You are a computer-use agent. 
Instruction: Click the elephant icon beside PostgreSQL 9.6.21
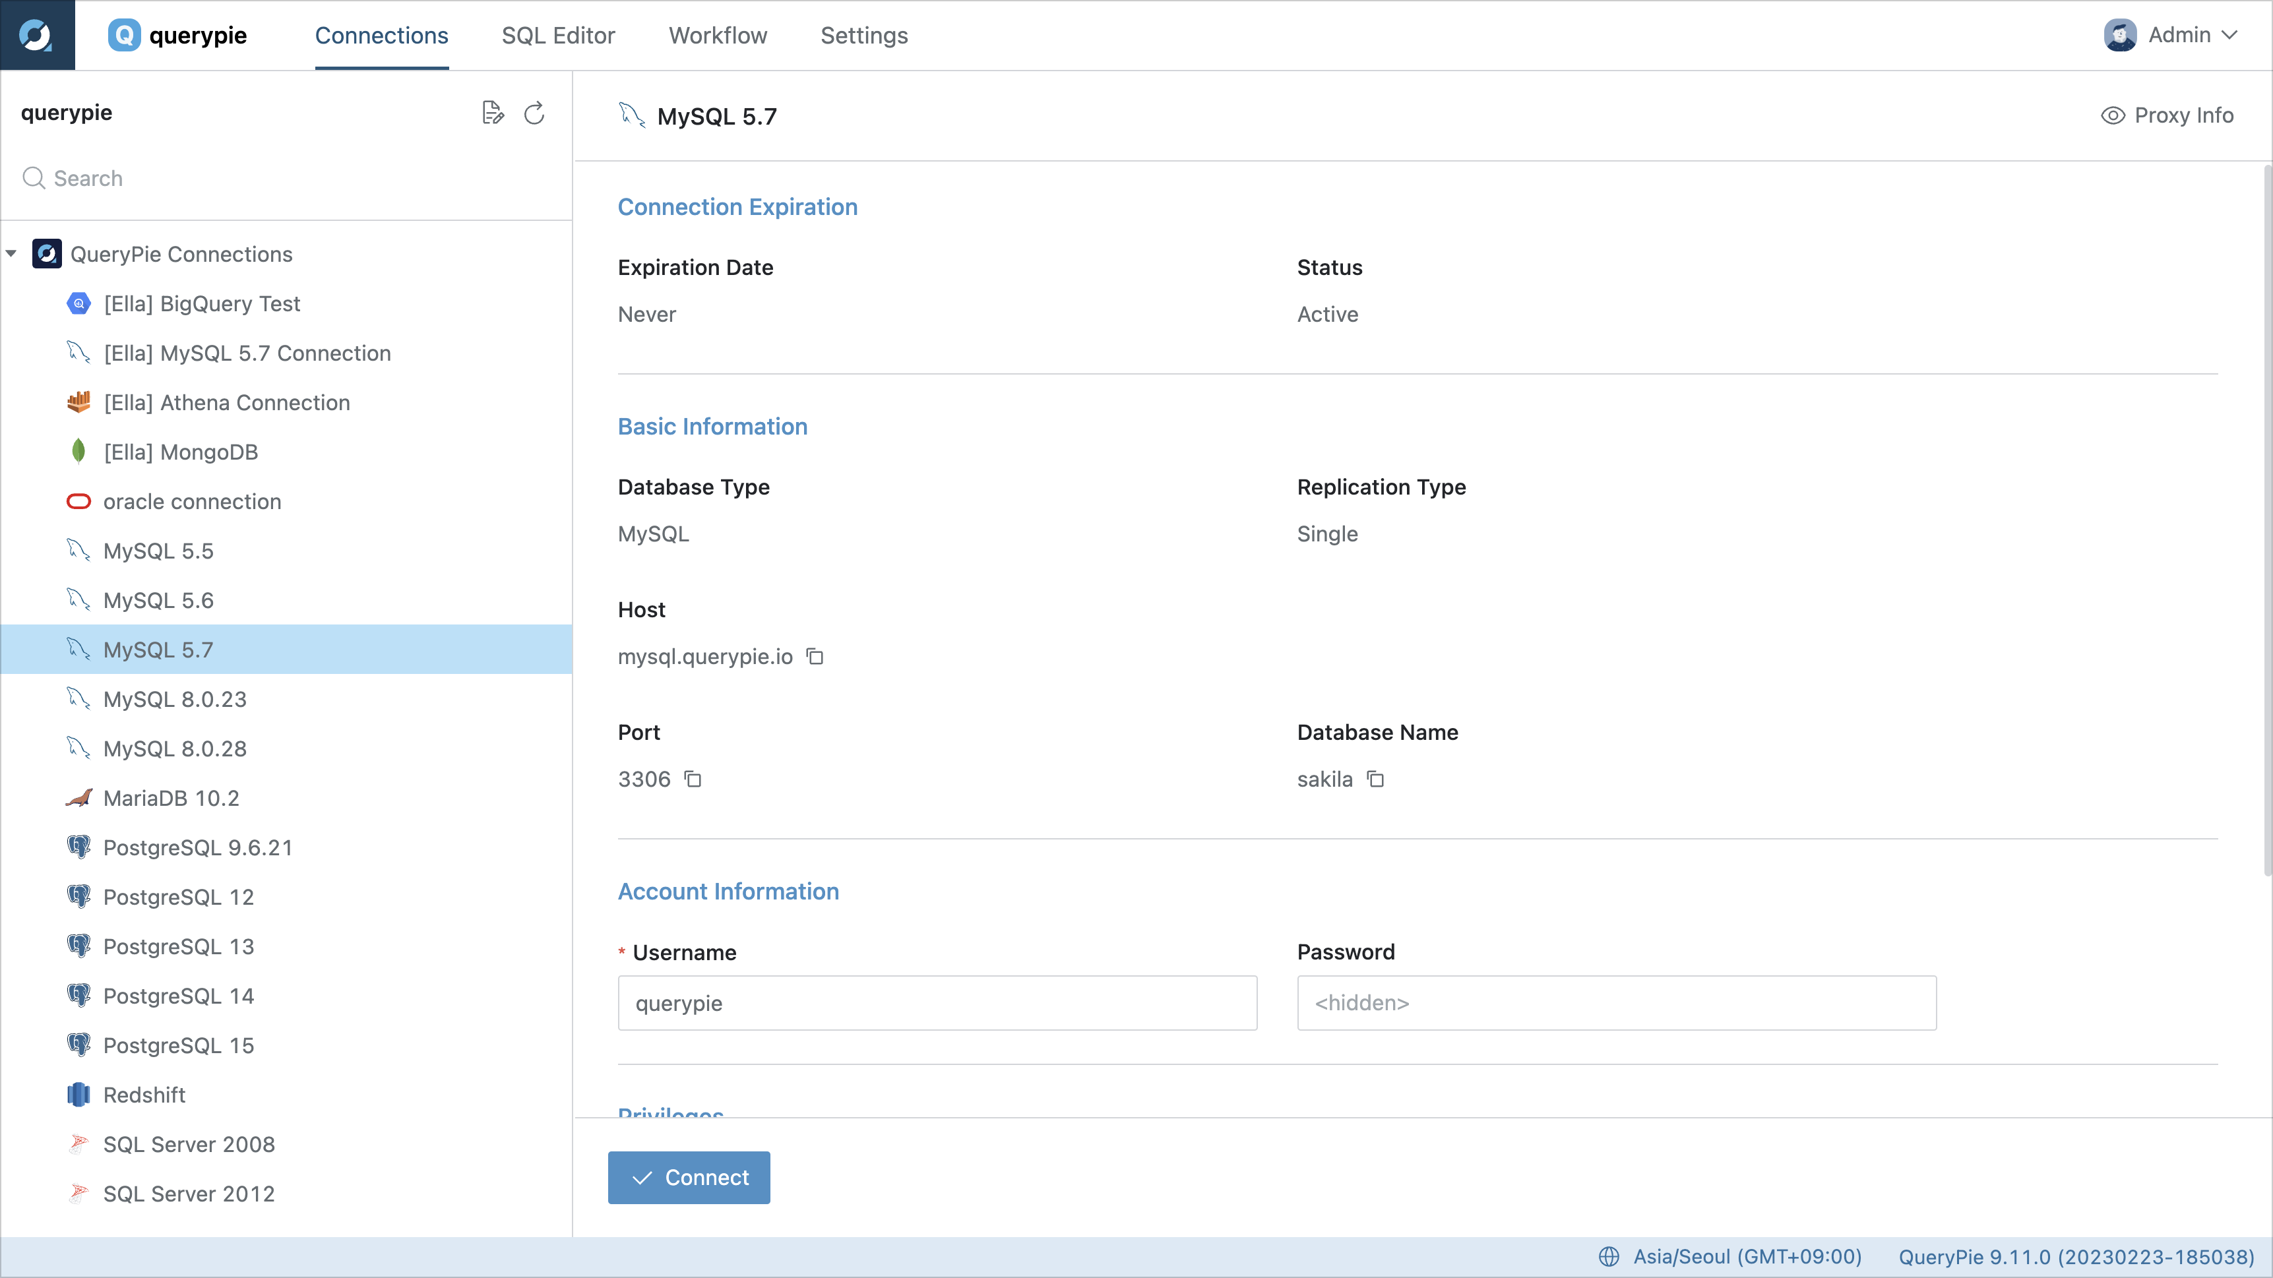(78, 847)
